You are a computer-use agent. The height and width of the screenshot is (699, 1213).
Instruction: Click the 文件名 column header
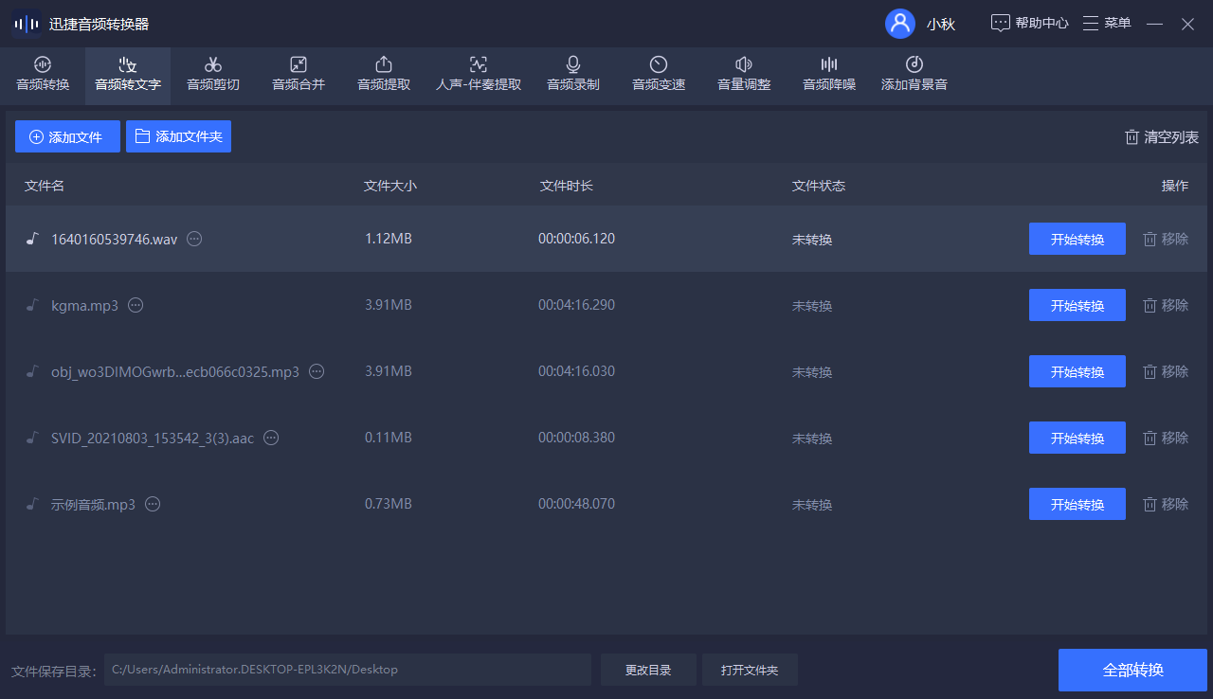(45, 186)
